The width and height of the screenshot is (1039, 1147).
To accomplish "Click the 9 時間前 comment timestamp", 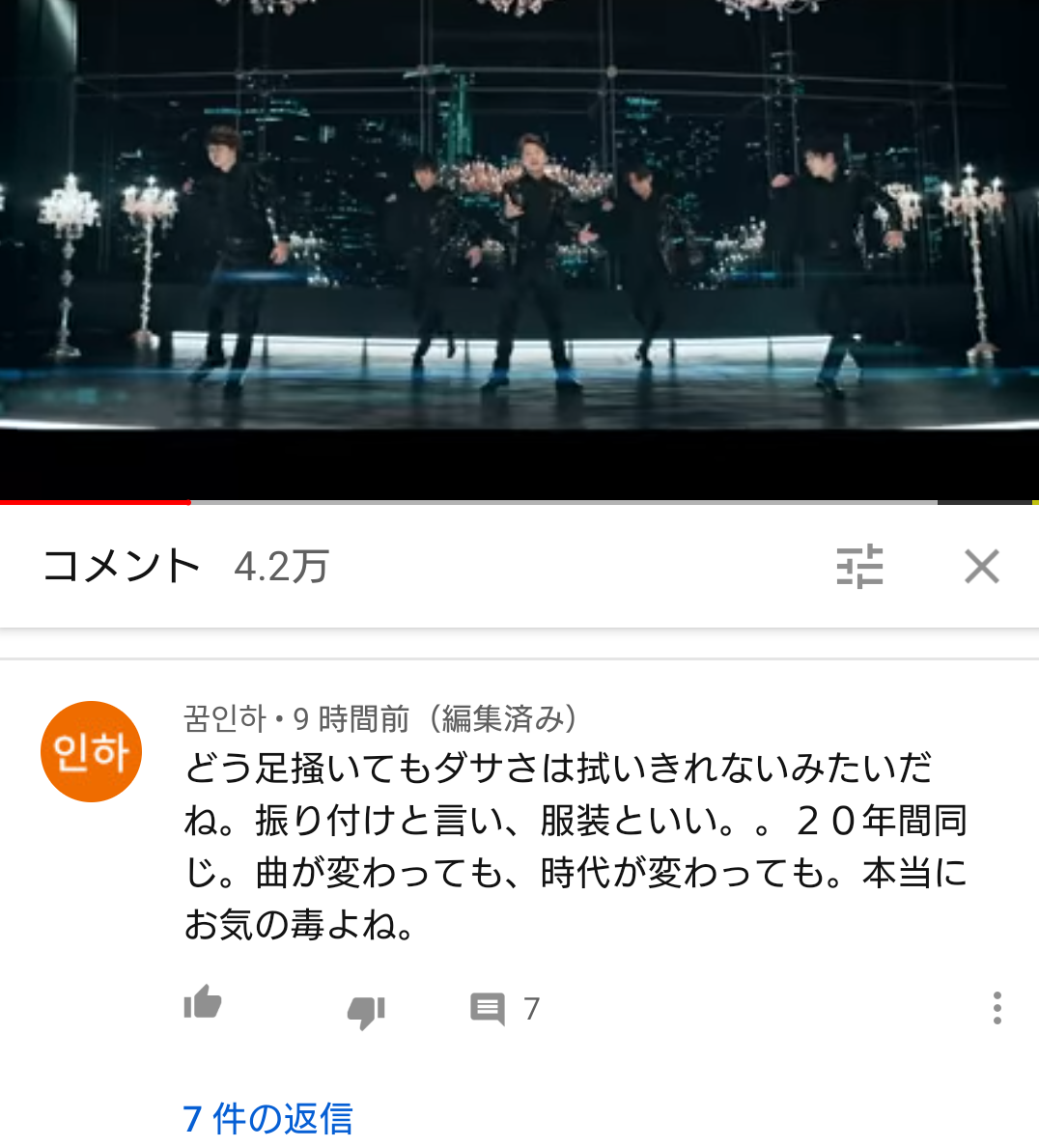I will [x=351, y=719].
